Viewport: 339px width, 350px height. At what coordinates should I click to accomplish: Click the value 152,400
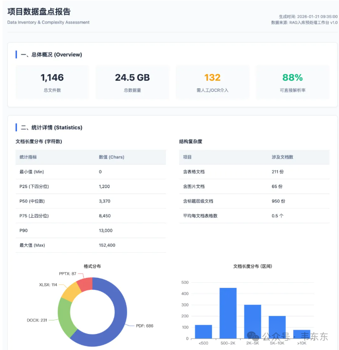tap(107, 245)
